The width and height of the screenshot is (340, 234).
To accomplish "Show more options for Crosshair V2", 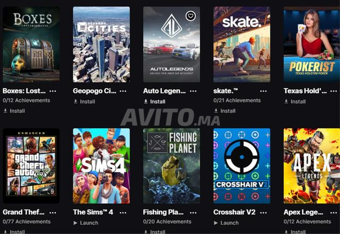I will click(263, 212).
